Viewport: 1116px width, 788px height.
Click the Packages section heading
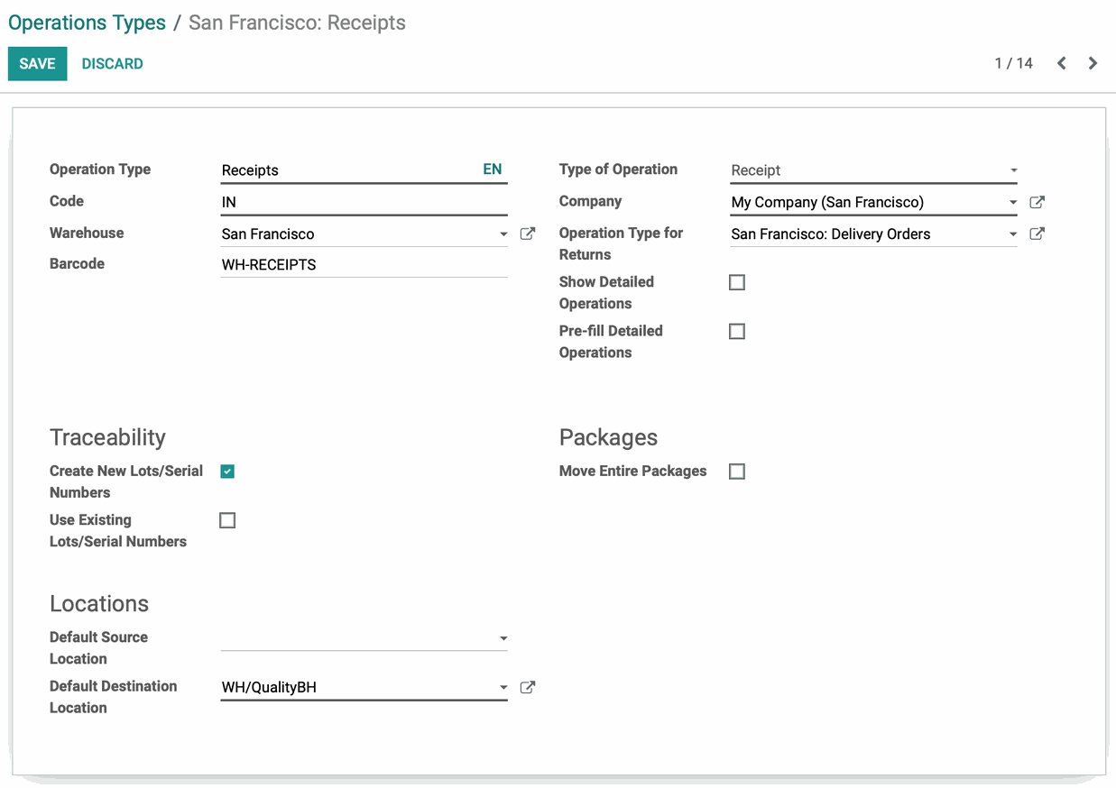tap(609, 437)
